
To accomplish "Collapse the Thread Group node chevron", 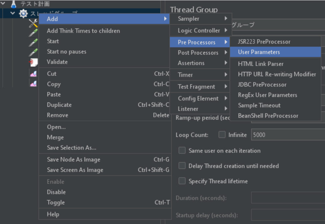I will 12,13.
